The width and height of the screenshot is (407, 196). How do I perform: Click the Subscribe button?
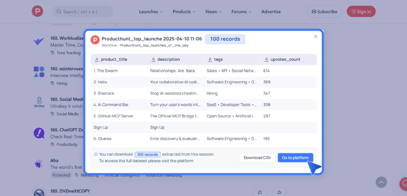pyautogui.click(x=324, y=12)
